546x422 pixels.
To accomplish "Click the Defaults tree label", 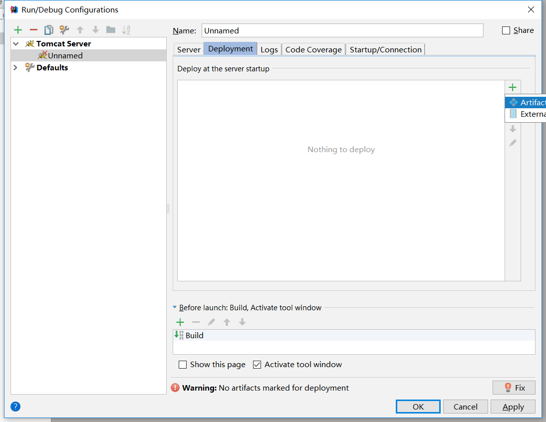I will [52, 67].
